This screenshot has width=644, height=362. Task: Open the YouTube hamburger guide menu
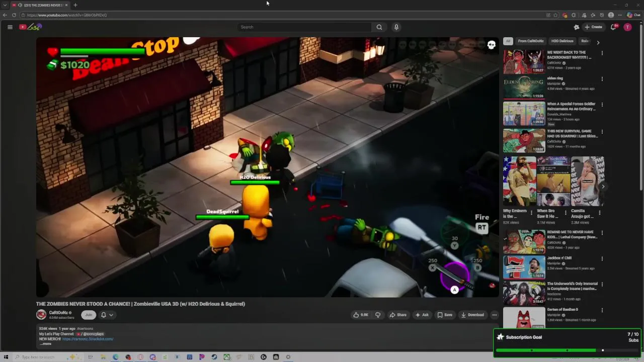[10, 27]
